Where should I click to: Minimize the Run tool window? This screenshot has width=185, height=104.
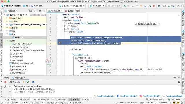pyautogui.click(x=179, y=78)
